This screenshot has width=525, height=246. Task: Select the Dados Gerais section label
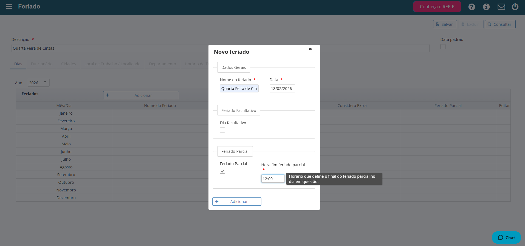tap(233, 67)
